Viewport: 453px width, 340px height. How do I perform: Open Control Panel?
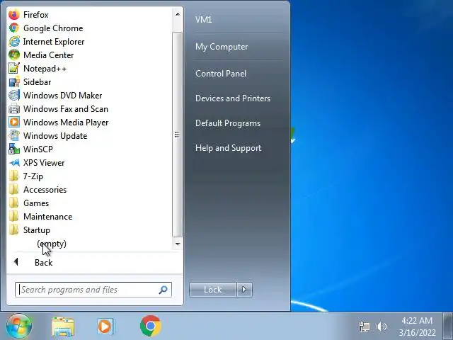pyautogui.click(x=221, y=74)
